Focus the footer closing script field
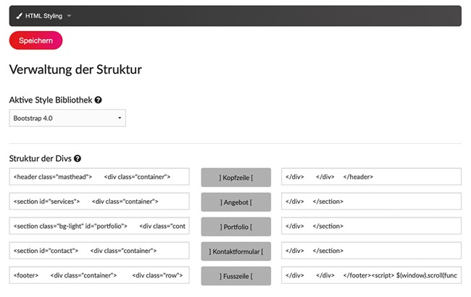Screen dimensions: 471x297 coord(371,275)
